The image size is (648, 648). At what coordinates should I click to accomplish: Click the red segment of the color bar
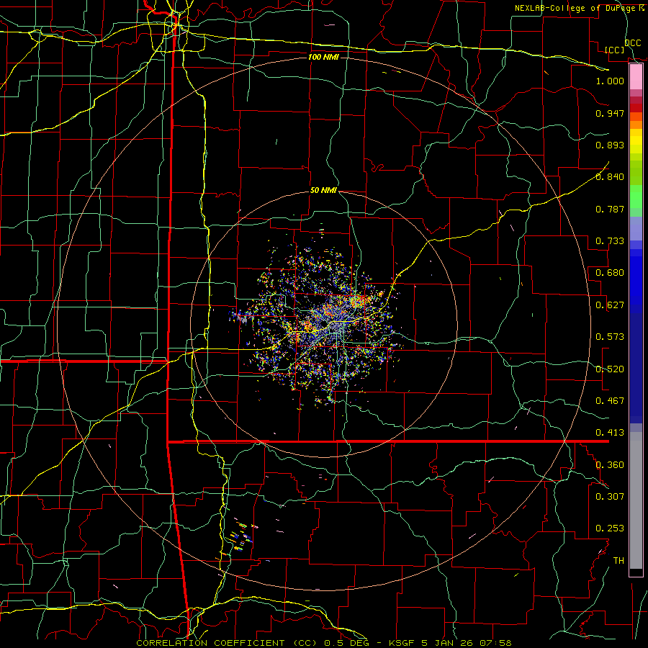(x=636, y=108)
